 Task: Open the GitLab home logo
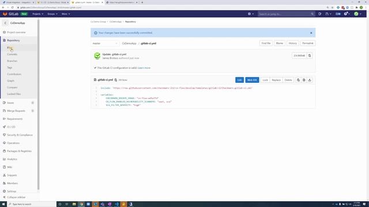click(10, 14)
